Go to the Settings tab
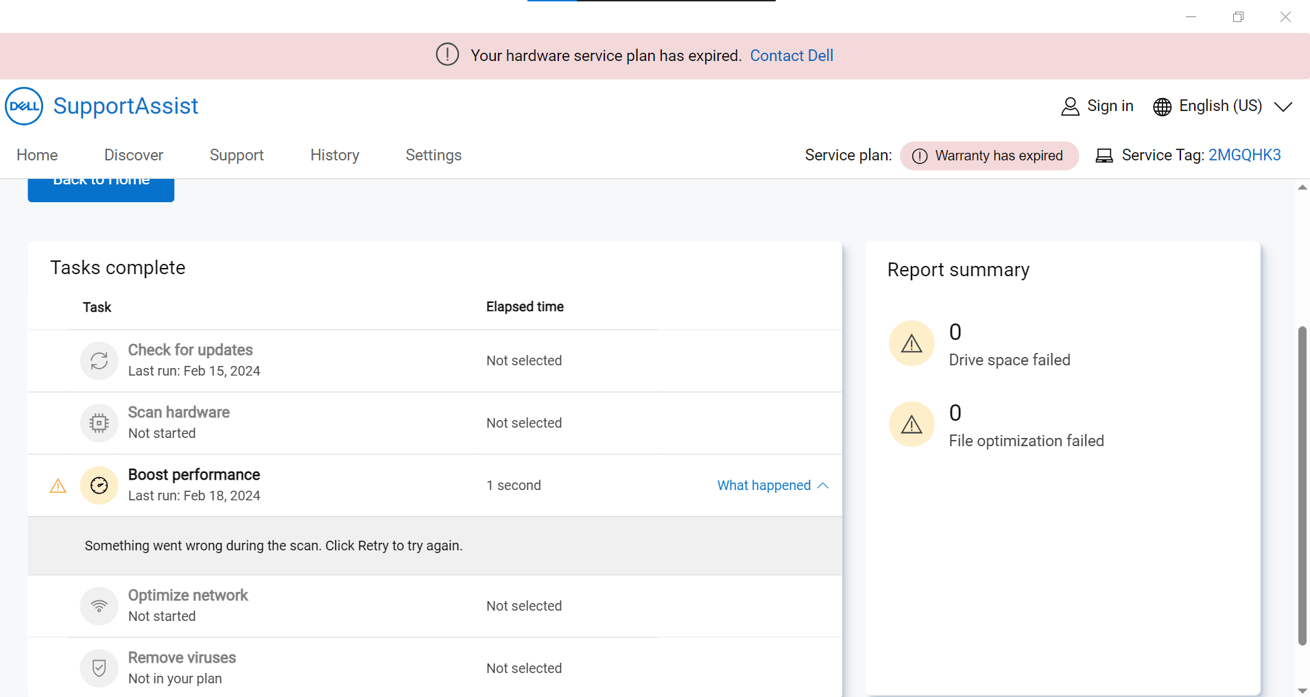Image resolution: width=1310 pixels, height=697 pixels. click(x=433, y=155)
